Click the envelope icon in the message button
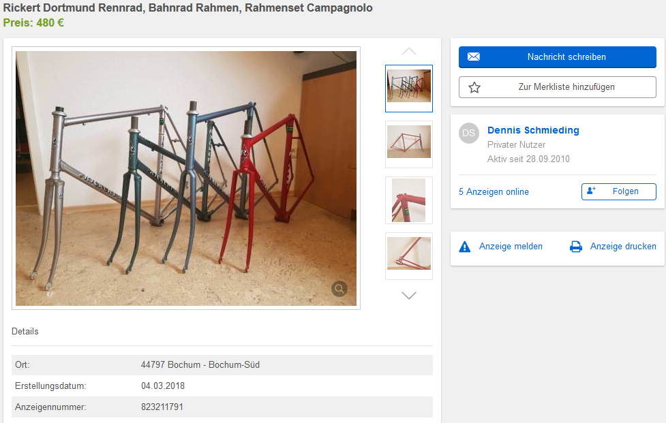 [474, 57]
